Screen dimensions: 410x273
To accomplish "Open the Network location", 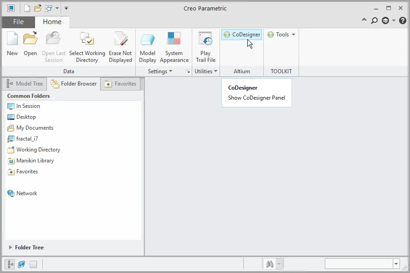I will [22, 193].
